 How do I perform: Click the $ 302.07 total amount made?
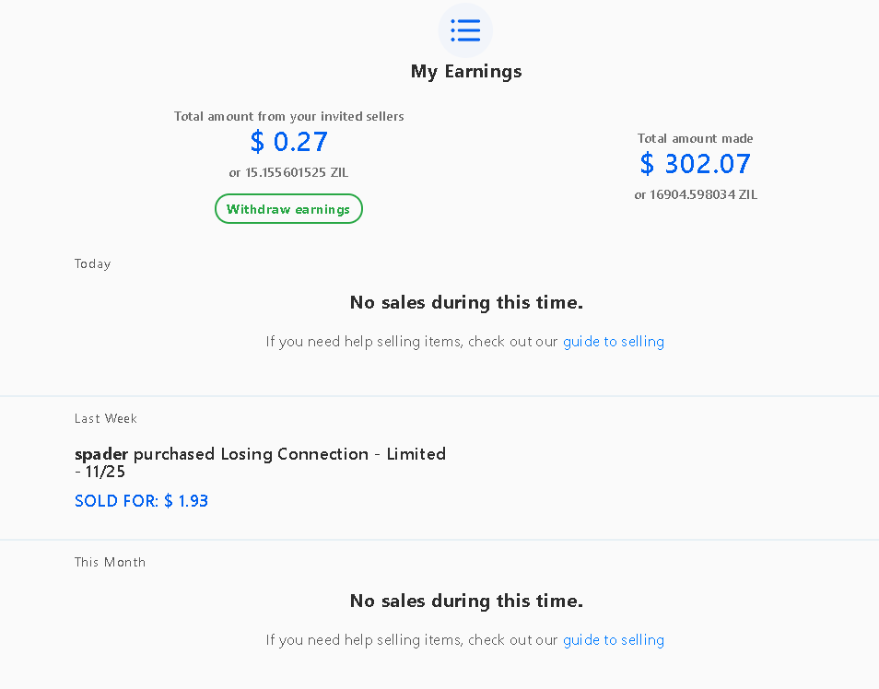click(x=695, y=164)
